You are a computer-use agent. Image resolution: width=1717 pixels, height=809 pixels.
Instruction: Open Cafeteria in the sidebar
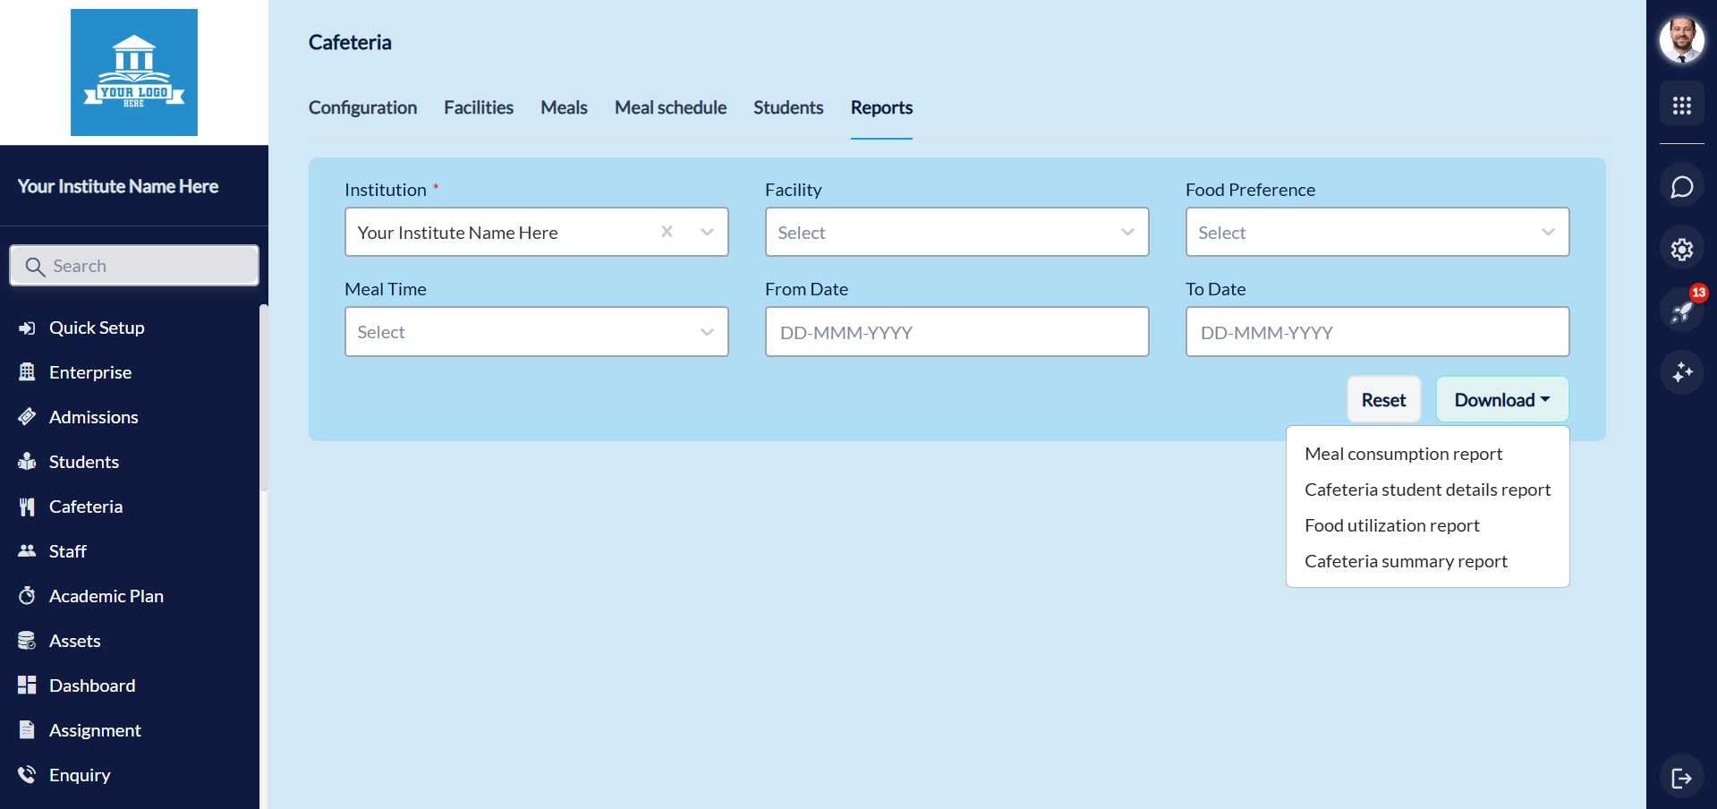tap(86, 507)
